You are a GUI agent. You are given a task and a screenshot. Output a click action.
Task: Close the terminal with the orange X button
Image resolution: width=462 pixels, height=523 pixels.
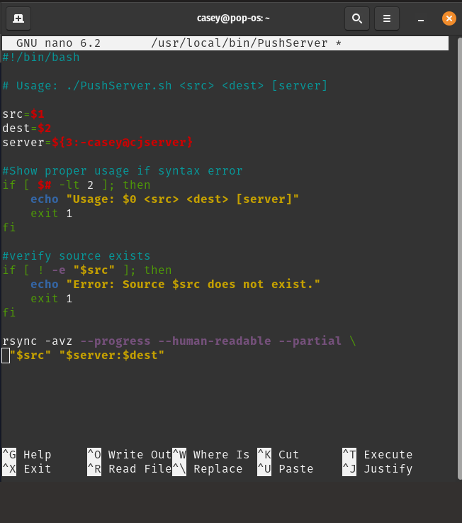tap(448, 18)
